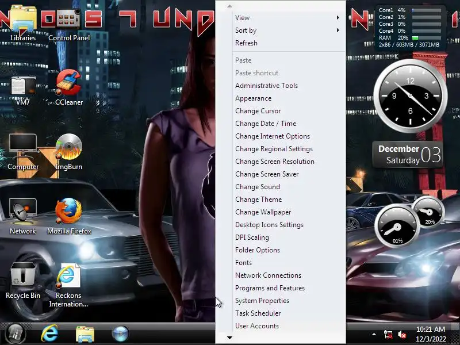
Task: Show hidden tray icons arrow
Action: (374, 334)
